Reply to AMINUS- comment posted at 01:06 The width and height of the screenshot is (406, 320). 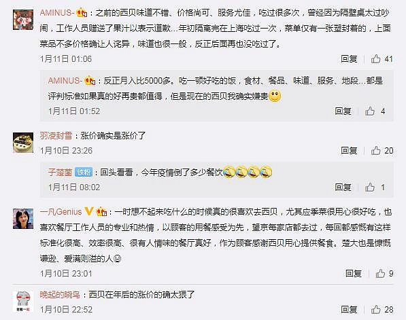click(349, 59)
